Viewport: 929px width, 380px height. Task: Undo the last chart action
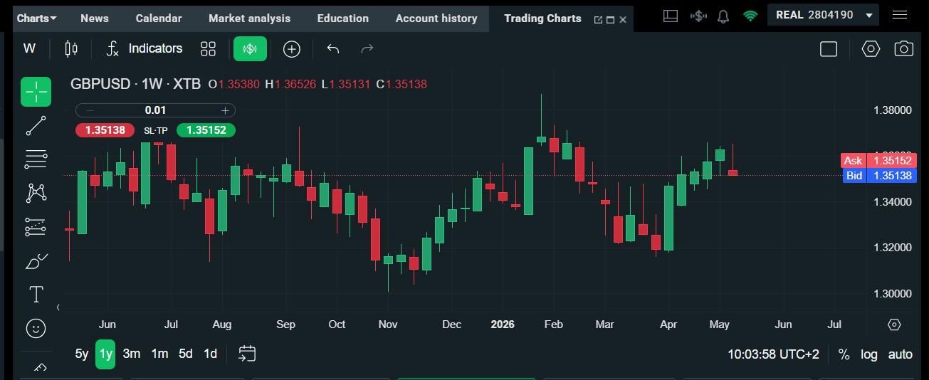tap(332, 48)
